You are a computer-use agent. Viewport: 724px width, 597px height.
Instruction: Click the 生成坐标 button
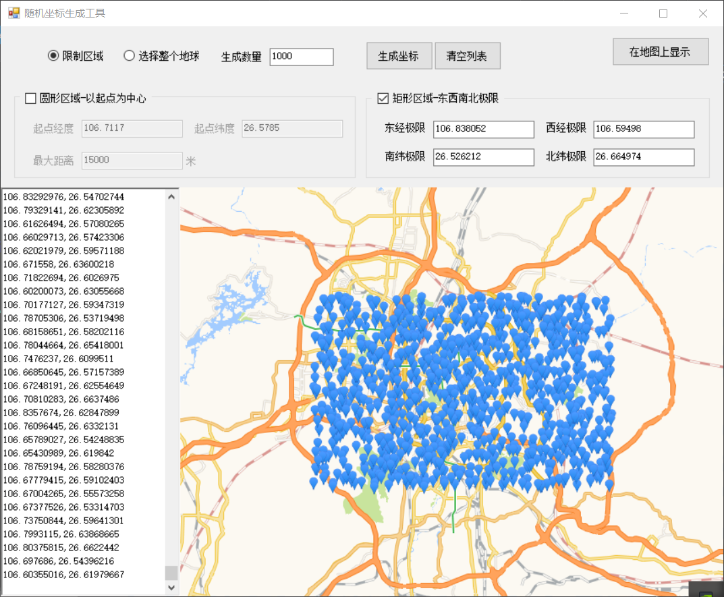(x=399, y=56)
